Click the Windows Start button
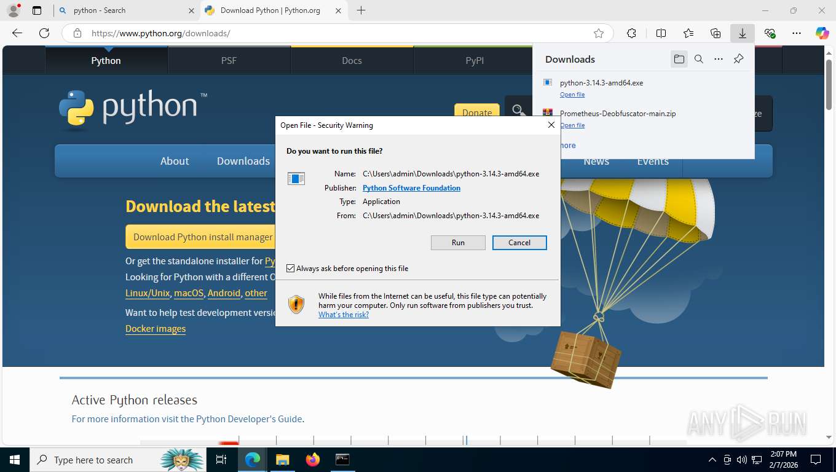 (14, 460)
